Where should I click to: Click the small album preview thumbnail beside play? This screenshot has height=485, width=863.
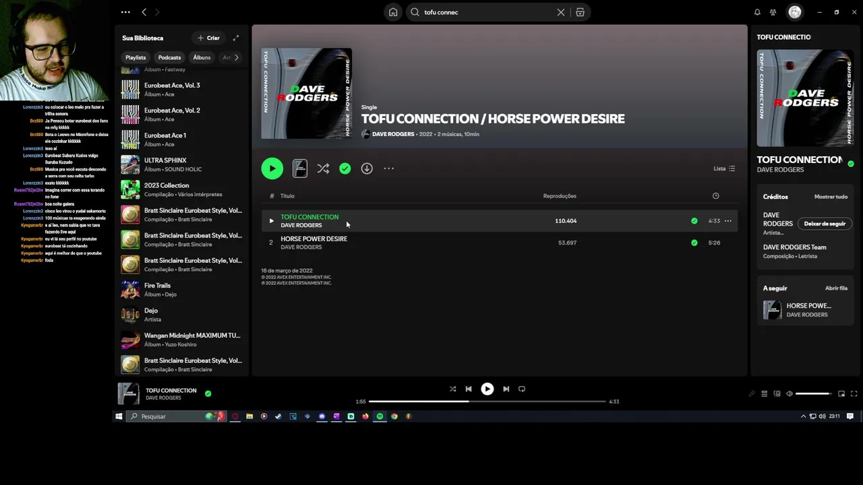(x=300, y=168)
